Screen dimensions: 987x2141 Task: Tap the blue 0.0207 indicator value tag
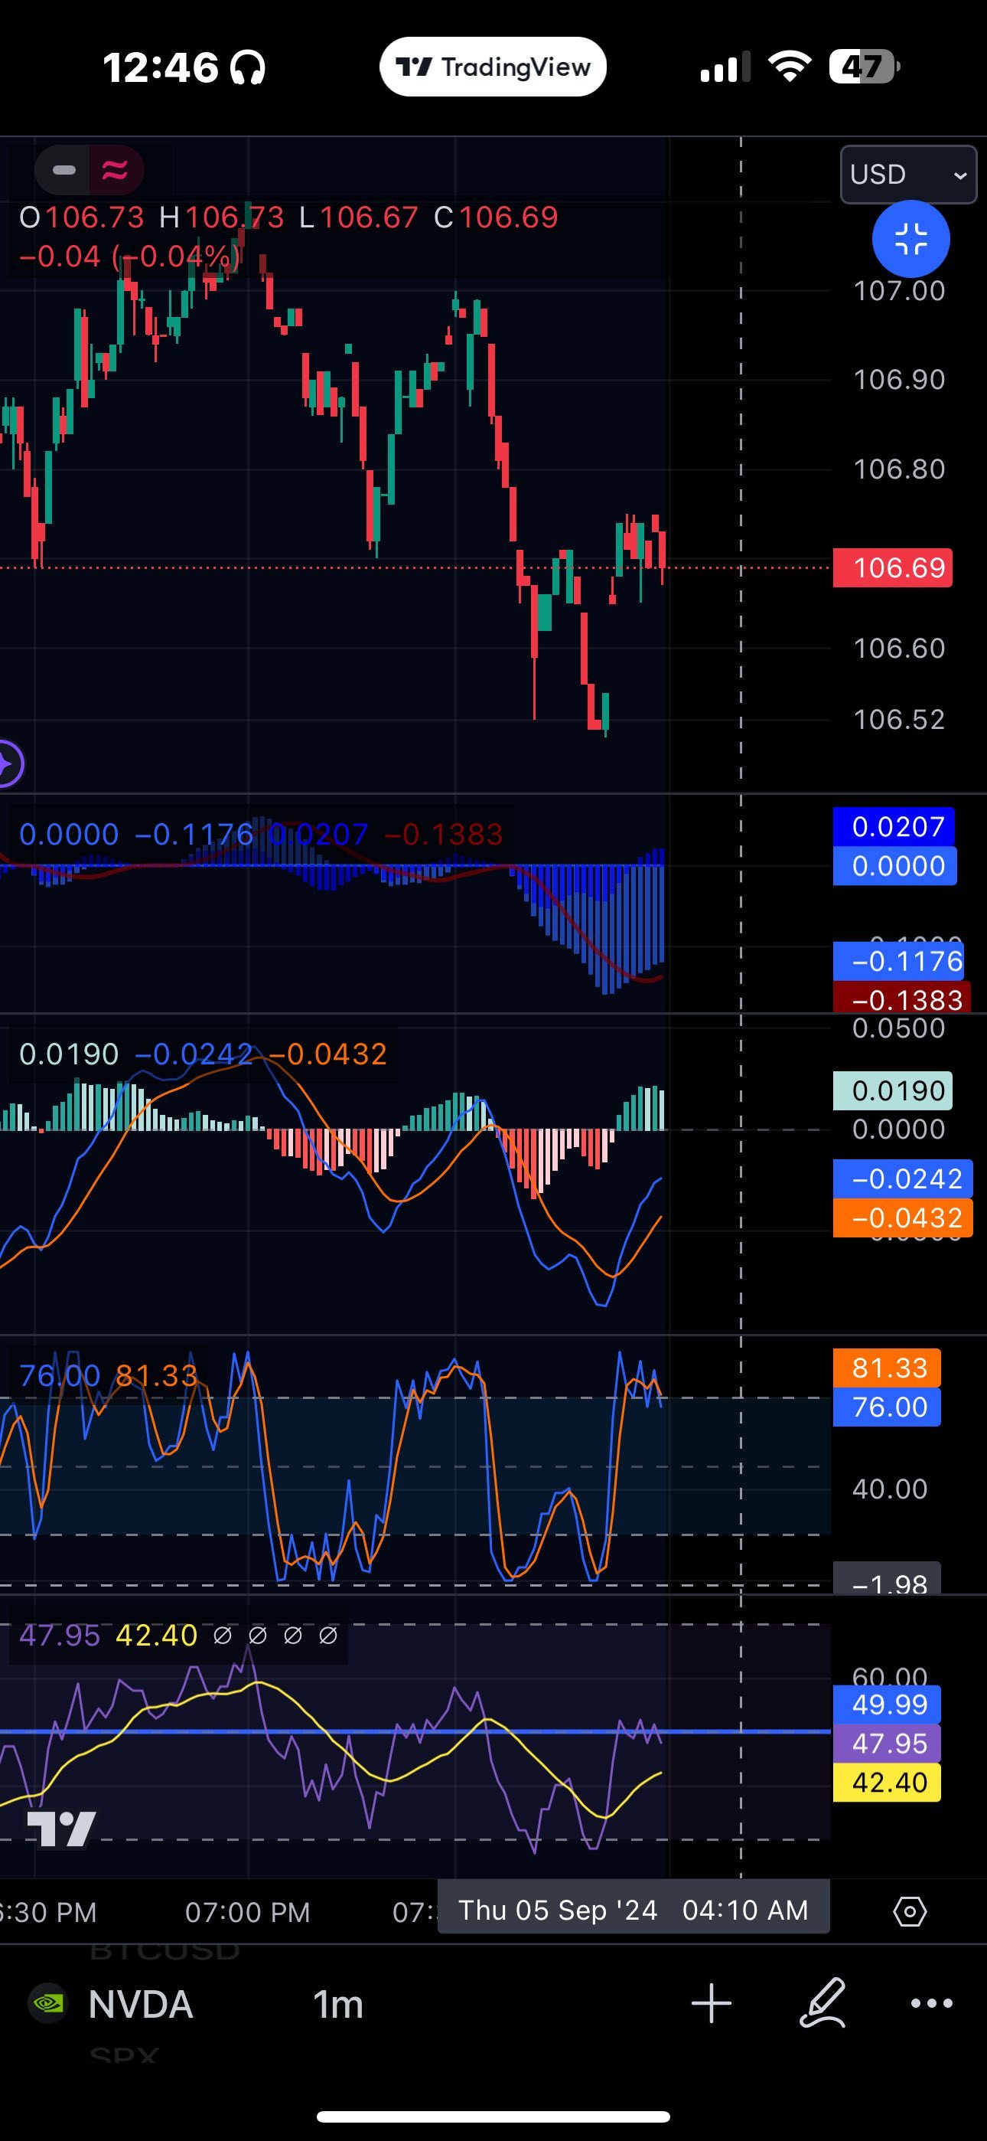tap(894, 827)
